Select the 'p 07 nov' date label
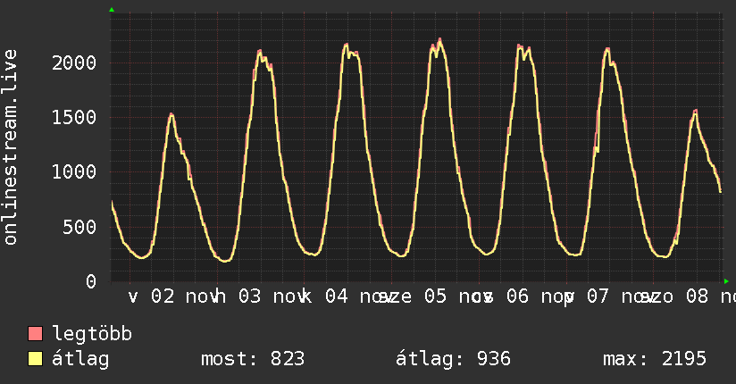Viewport: 736px width, 384px height. point(603,296)
